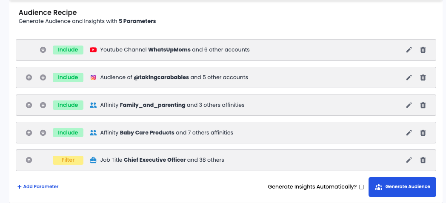
Task: Move @takingcarababies parameter up
Action: (x=29, y=77)
